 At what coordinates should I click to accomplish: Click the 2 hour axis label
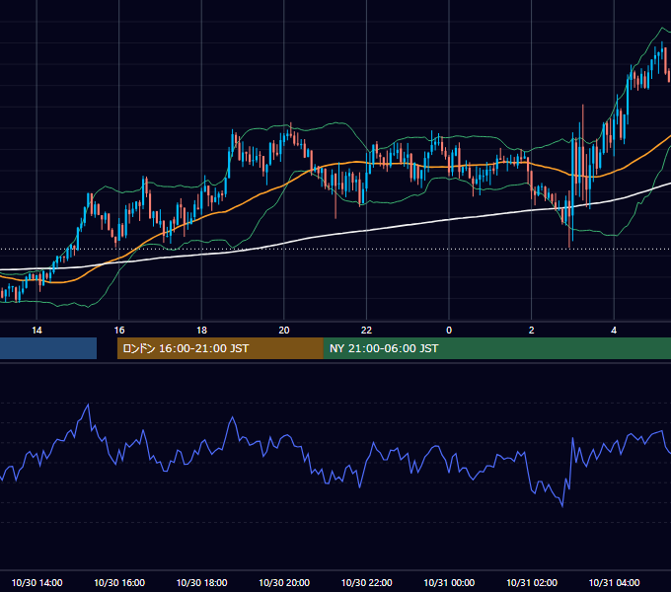tap(531, 331)
